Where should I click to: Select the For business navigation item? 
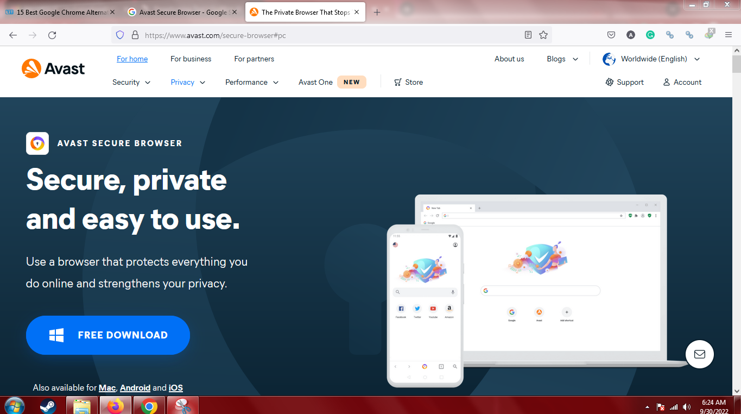(x=191, y=59)
